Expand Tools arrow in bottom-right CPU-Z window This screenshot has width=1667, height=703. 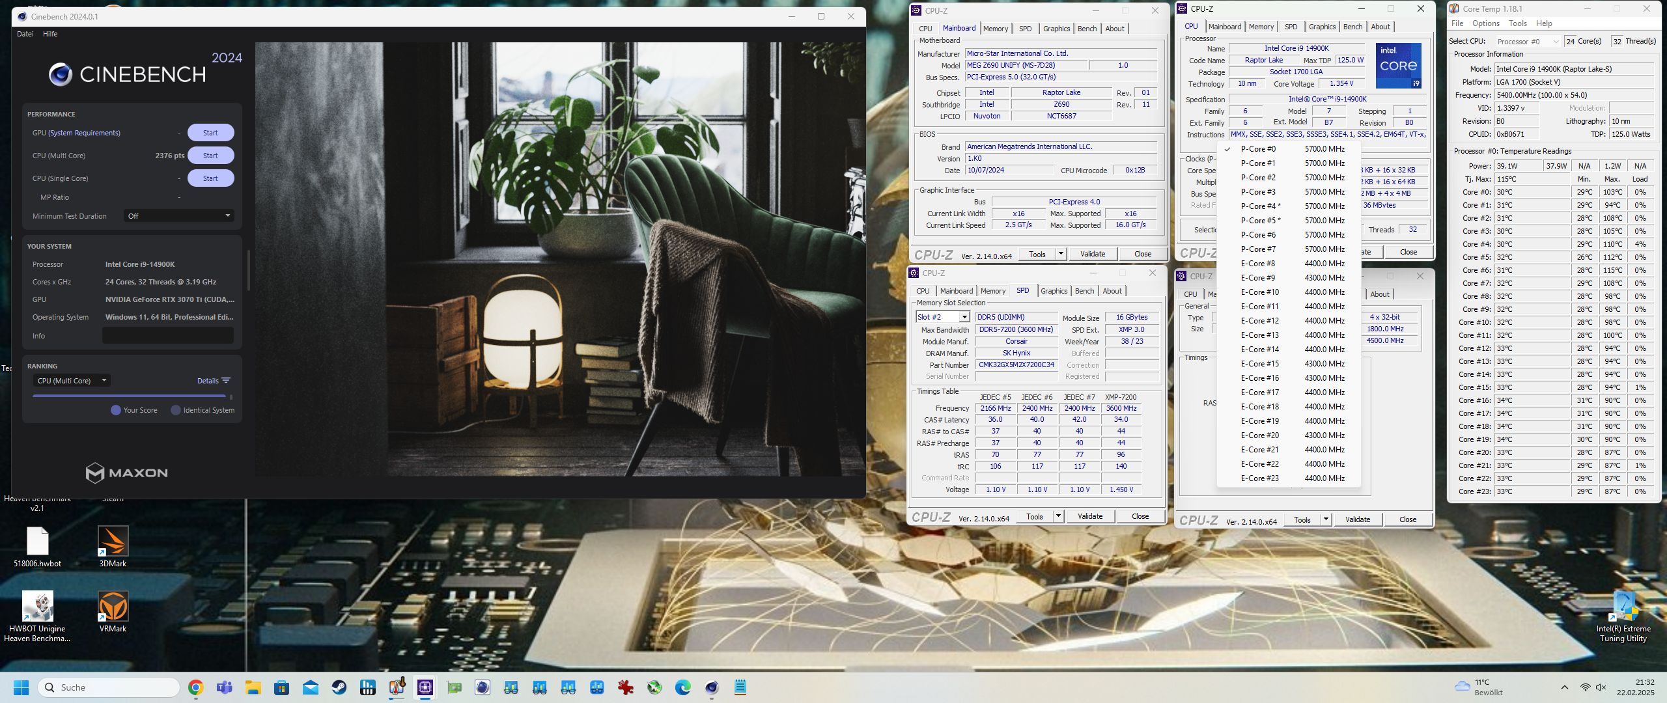click(1326, 519)
